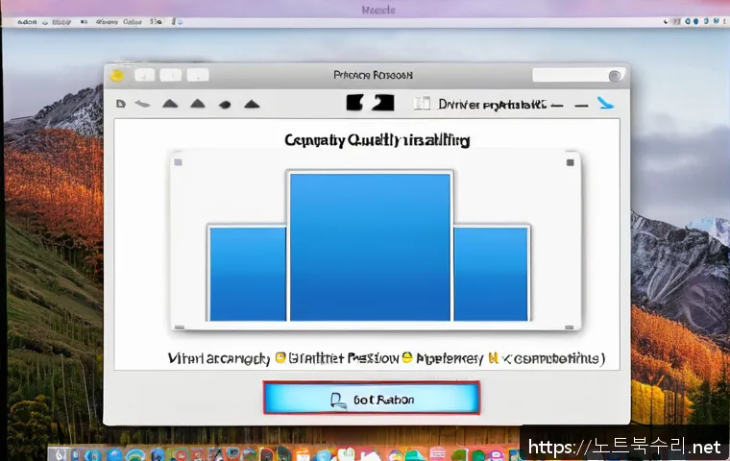Click the blue arrow icon in the toolbar
730x461 pixels.
pyautogui.click(x=604, y=103)
